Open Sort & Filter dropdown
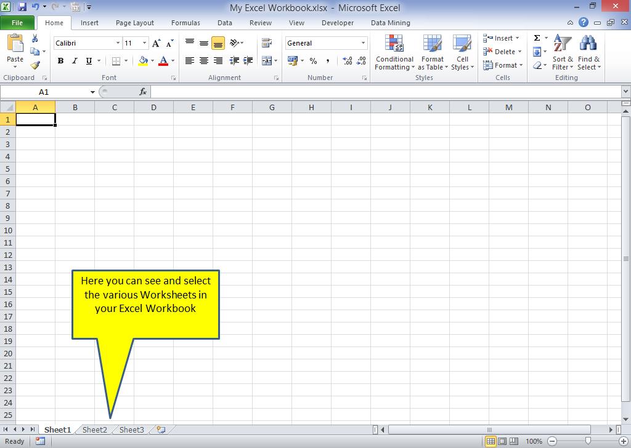The image size is (631, 448). (x=563, y=53)
